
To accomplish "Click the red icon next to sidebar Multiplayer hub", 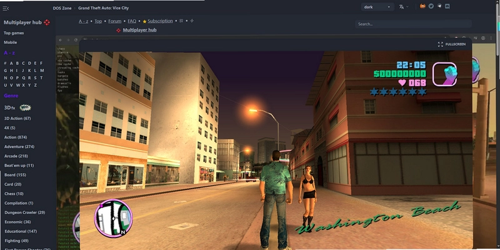I will pos(47,22).
